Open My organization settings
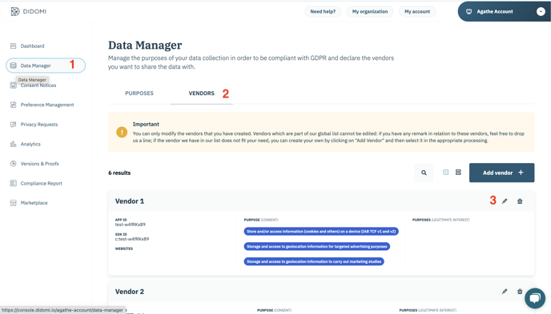Screen dimensions: 551x314 [x=370, y=11]
